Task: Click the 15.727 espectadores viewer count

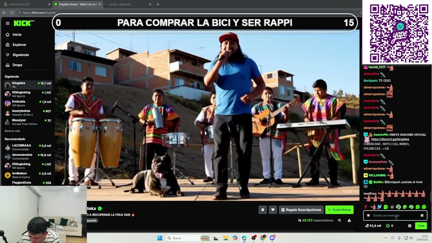Action: click(x=316, y=220)
